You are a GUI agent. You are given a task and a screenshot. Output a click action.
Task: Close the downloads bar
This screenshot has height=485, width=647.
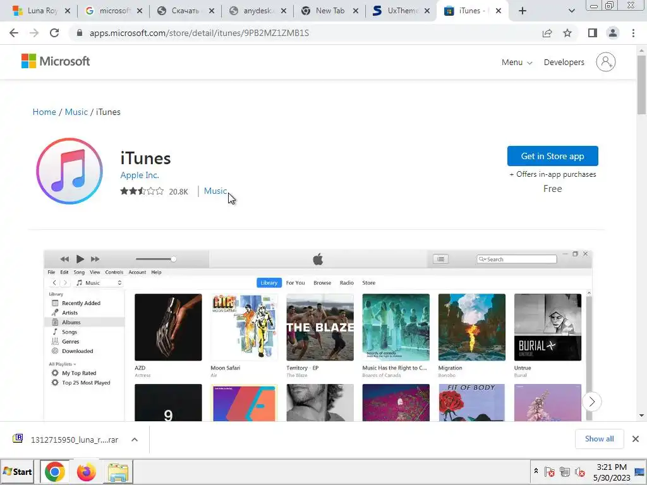coord(636,439)
